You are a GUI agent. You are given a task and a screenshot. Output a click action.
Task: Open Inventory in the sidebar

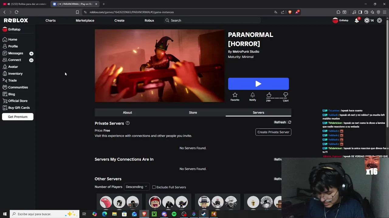(x=13, y=74)
